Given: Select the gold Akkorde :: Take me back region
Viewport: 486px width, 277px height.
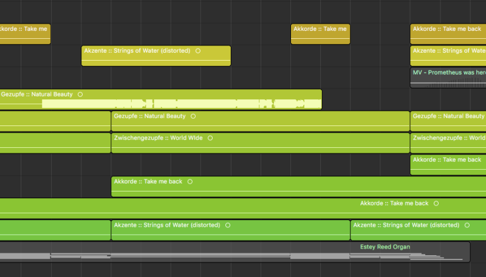Looking at the screenshot, I should click(448, 34).
